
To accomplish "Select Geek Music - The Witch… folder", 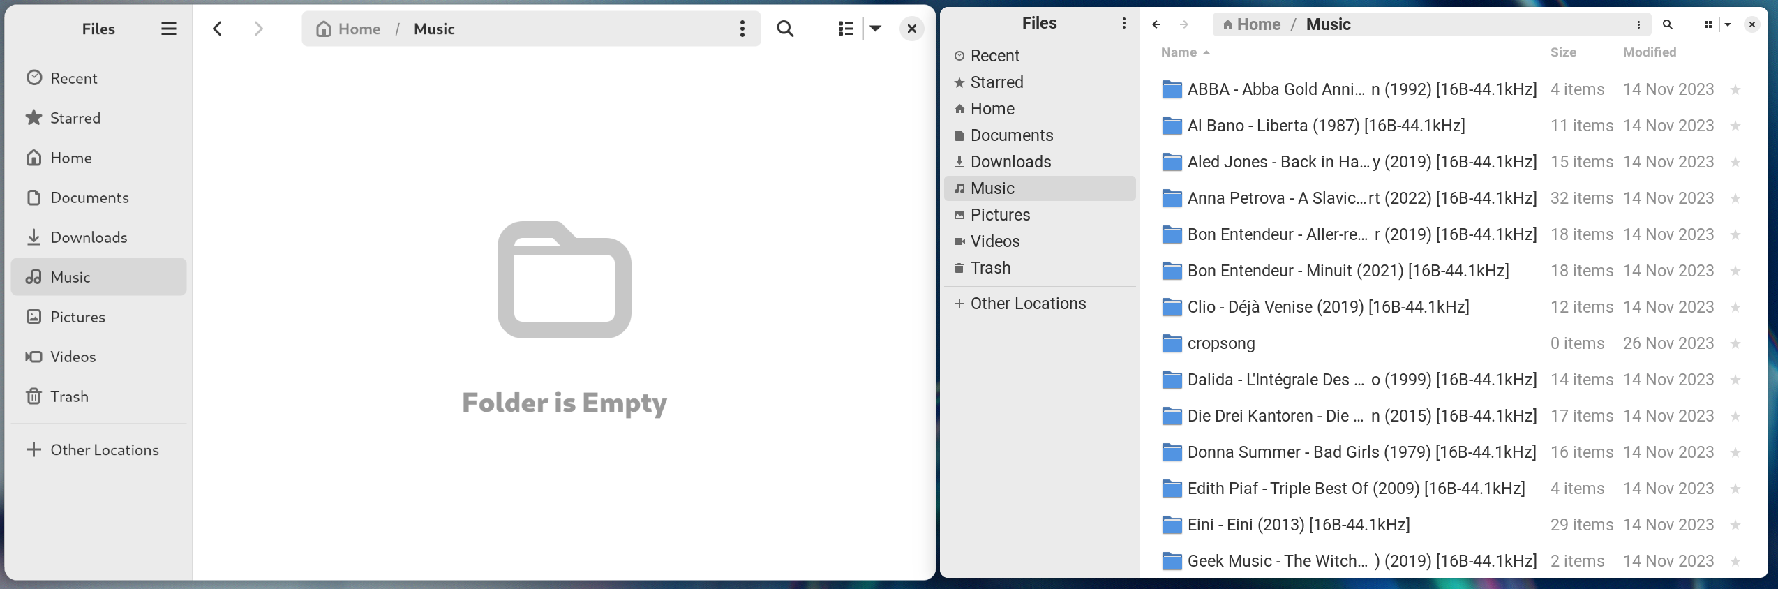I will 1454,561.
